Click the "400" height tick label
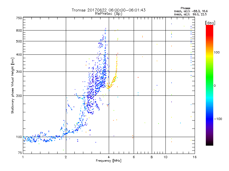 [x=19, y=55]
